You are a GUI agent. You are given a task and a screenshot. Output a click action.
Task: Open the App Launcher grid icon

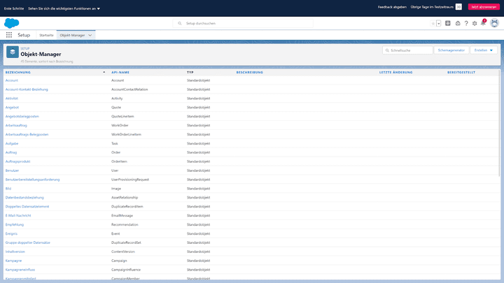[x=9, y=34]
